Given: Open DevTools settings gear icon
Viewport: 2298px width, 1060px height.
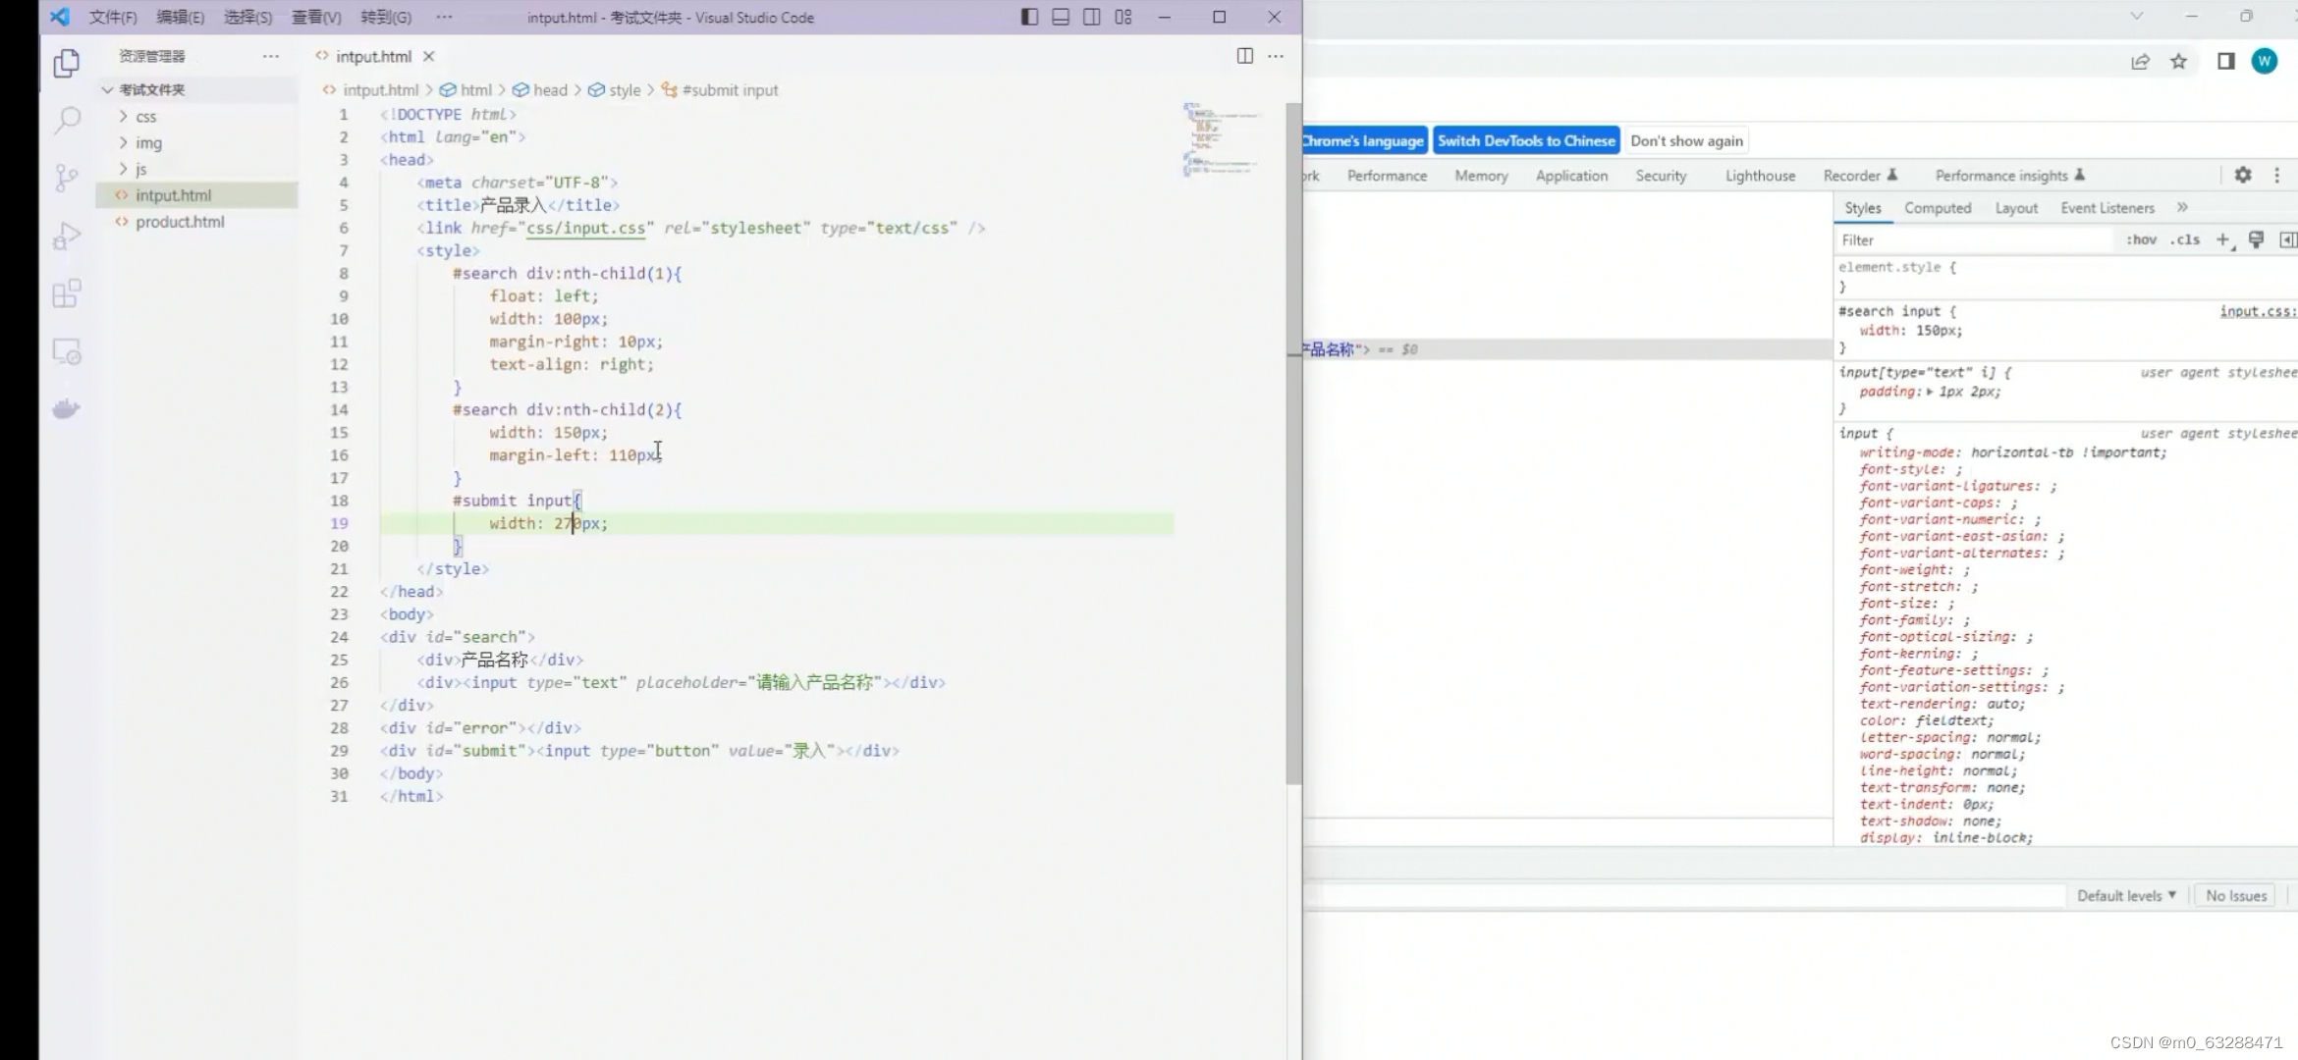Looking at the screenshot, I should [x=2242, y=175].
